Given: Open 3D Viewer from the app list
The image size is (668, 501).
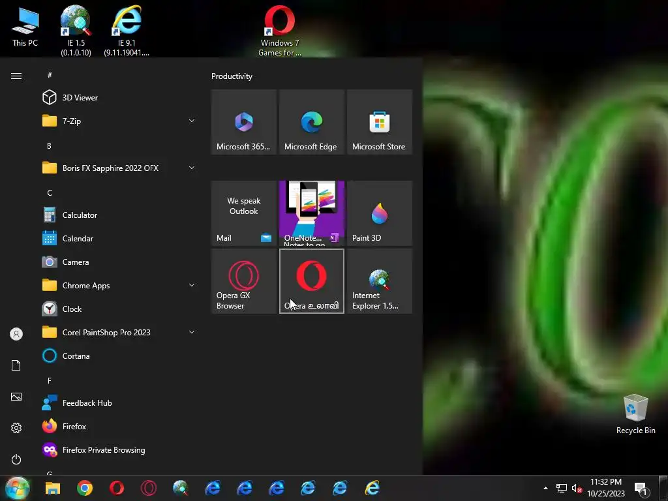Looking at the screenshot, I should (119, 98).
